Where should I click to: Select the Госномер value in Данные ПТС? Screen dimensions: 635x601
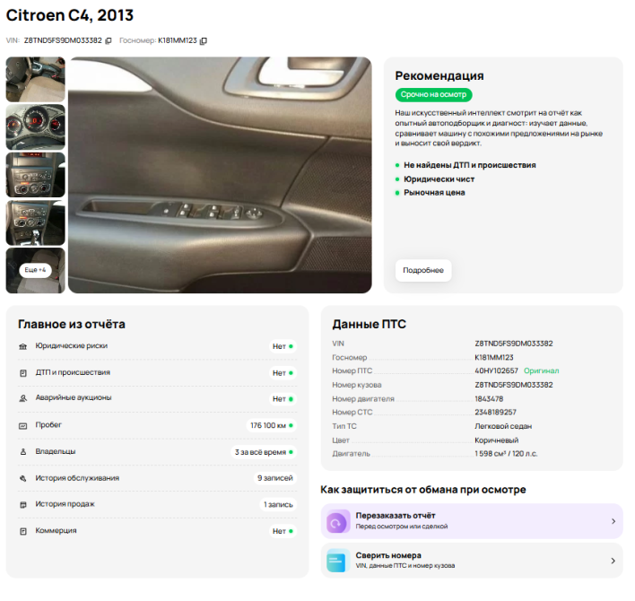(x=493, y=358)
